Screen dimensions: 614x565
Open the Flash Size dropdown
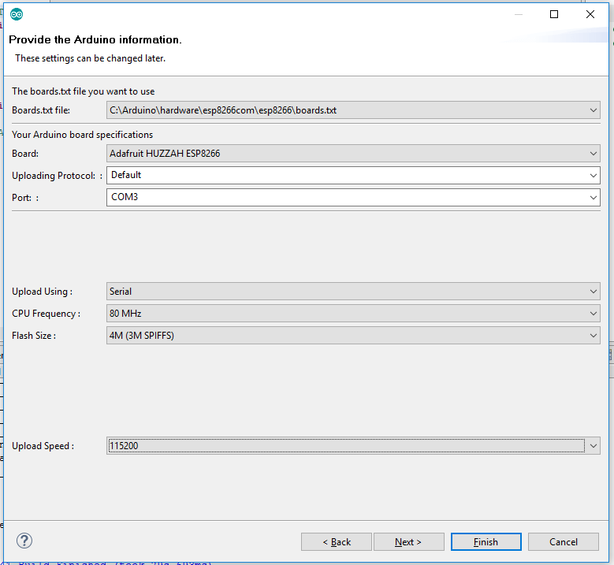tap(353, 336)
